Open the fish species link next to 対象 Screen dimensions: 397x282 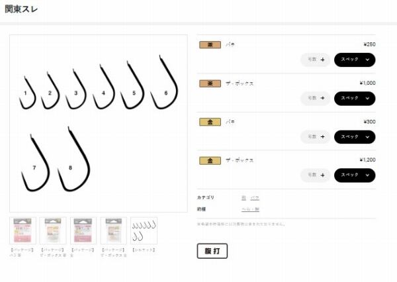pyautogui.click(x=250, y=209)
